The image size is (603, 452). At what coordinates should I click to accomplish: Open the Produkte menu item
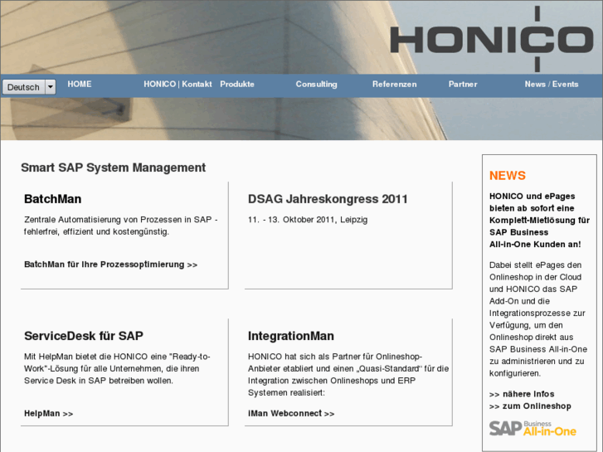[x=237, y=84]
